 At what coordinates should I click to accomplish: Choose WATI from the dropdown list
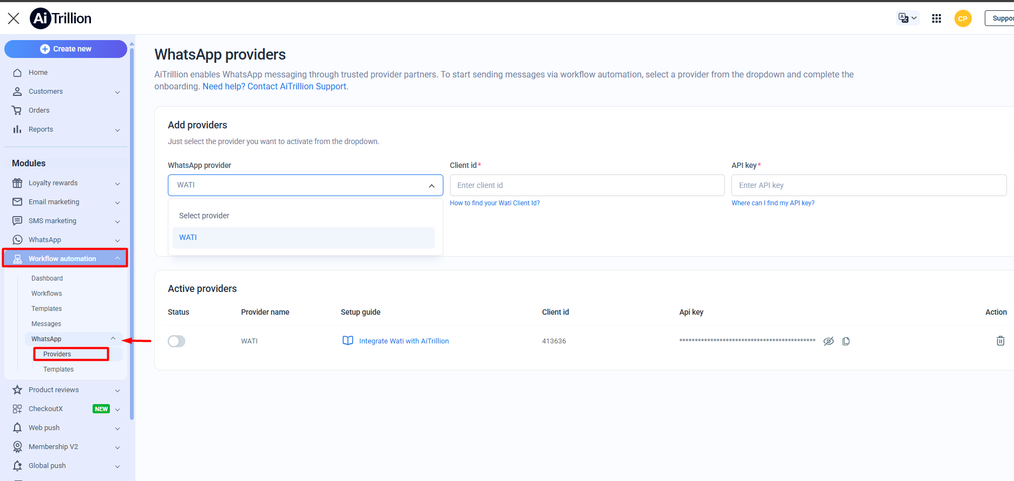[304, 238]
